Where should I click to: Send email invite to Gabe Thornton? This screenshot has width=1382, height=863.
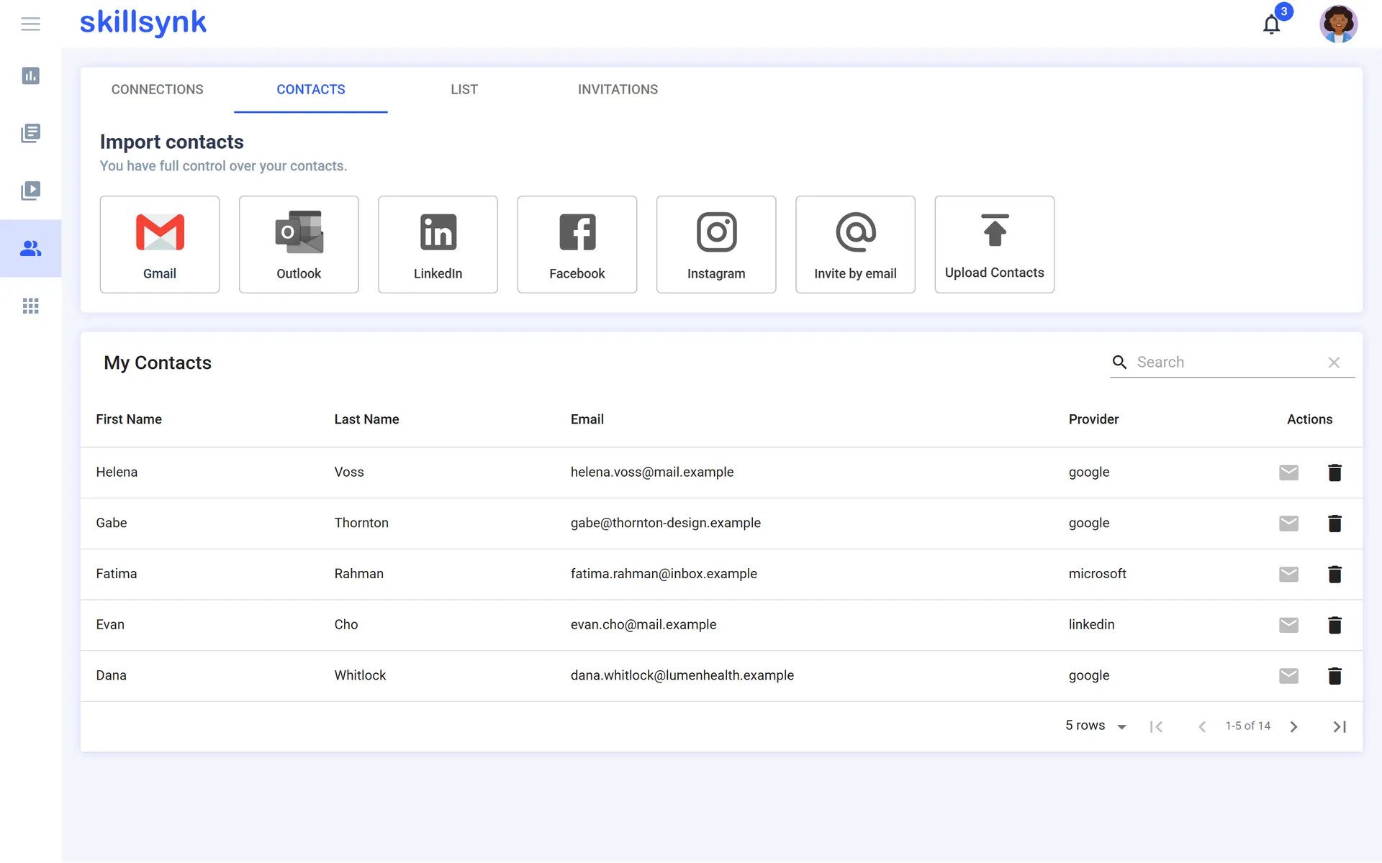click(1288, 524)
